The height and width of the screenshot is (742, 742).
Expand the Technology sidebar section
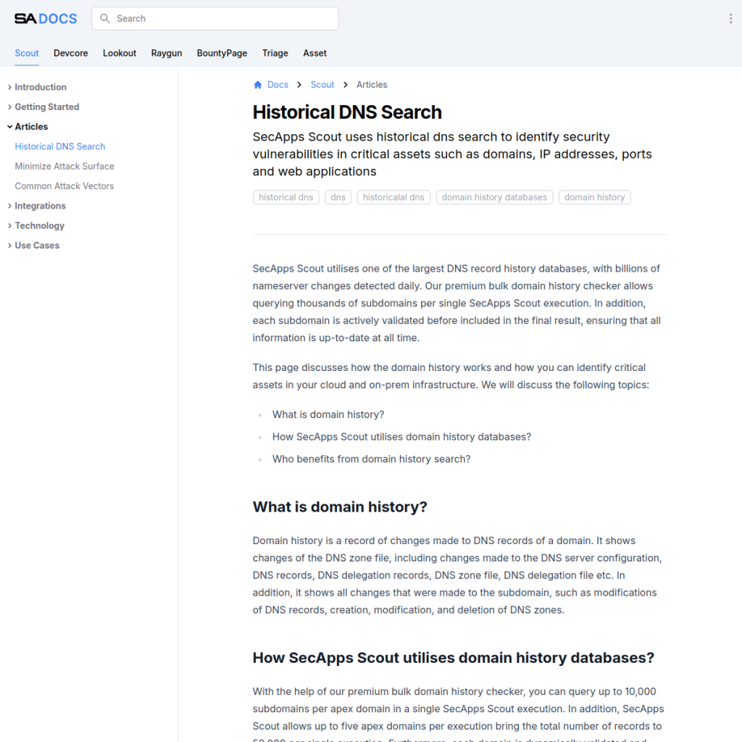point(39,225)
